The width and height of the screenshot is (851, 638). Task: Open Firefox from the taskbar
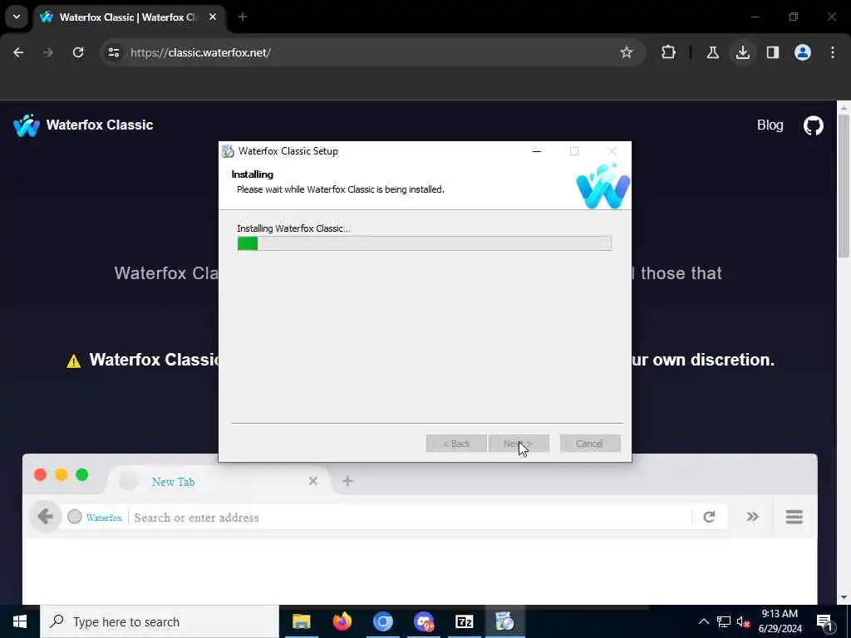point(342,621)
